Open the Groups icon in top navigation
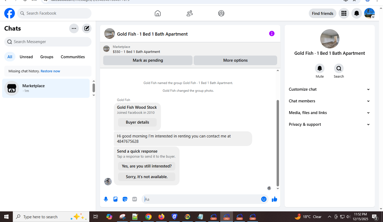This screenshot has height=222, width=383. pyautogui.click(x=221, y=13)
